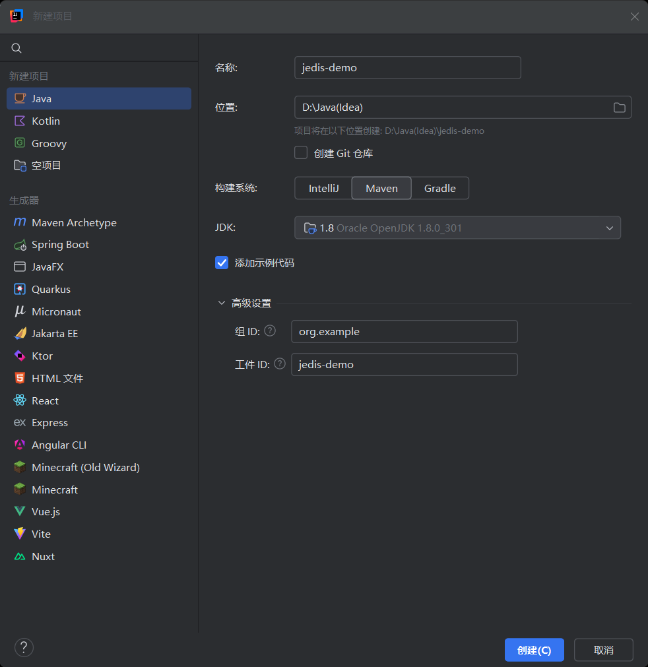The height and width of the screenshot is (667, 648).
Task: Click the Quarkus icon
Action: pos(20,289)
